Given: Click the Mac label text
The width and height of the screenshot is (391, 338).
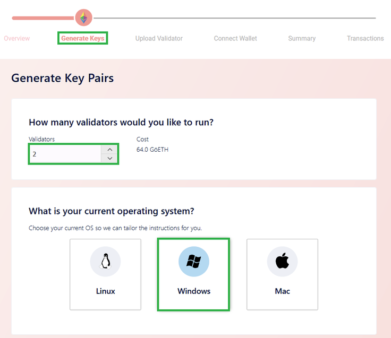Looking at the screenshot, I should pyautogui.click(x=282, y=291).
